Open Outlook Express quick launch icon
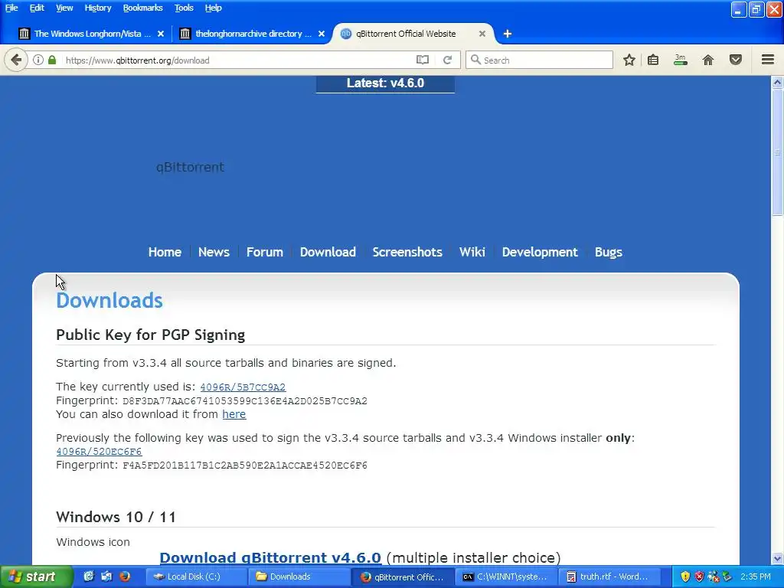 pos(106,577)
